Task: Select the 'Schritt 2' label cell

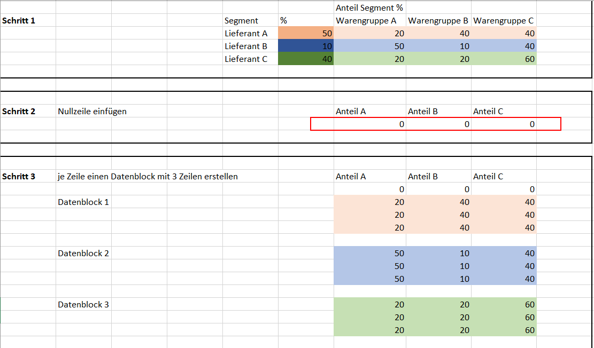Action: click(x=28, y=111)
